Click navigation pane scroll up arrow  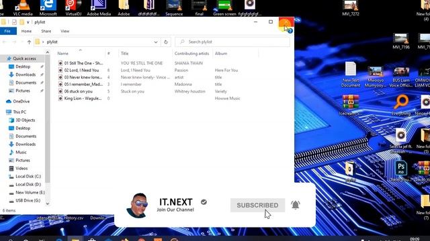click(48, 52)
